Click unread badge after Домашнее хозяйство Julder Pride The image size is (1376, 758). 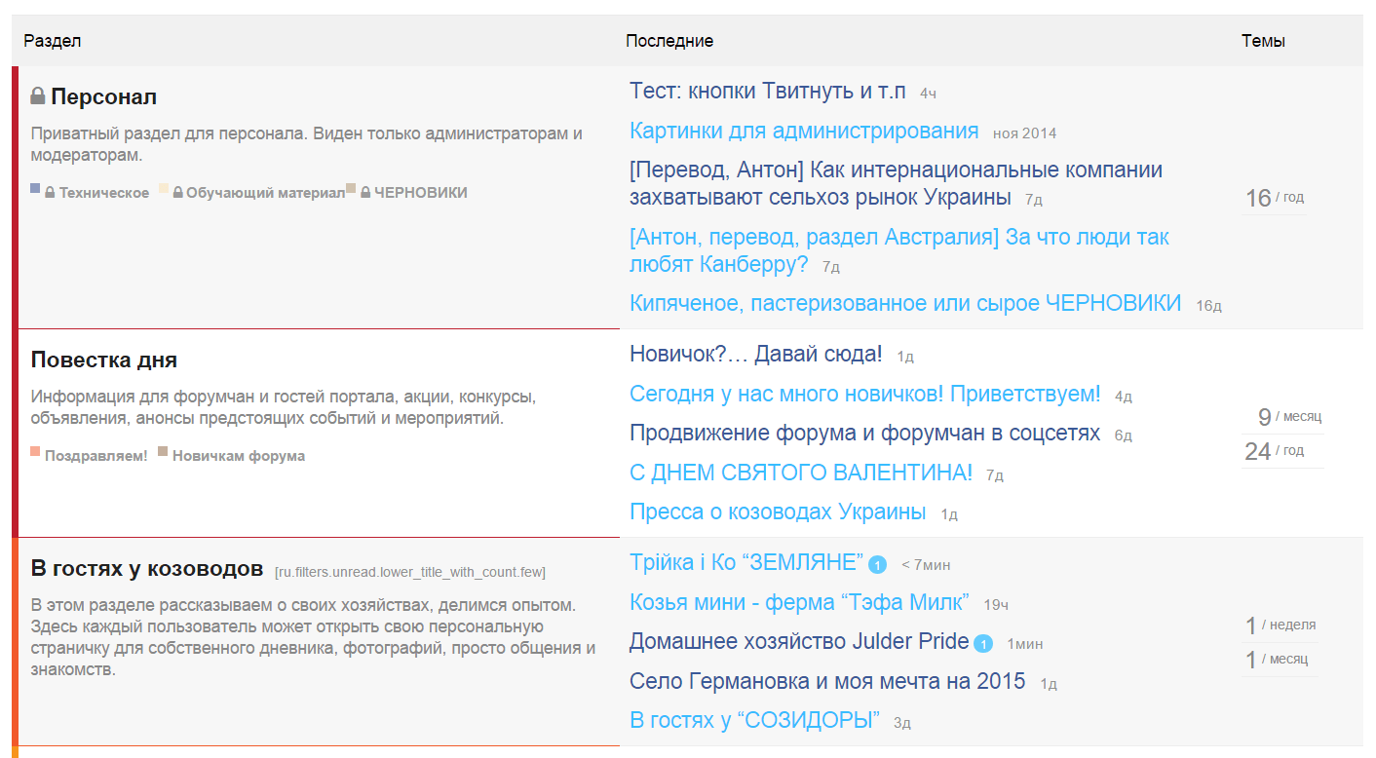(x=983, y=643)
